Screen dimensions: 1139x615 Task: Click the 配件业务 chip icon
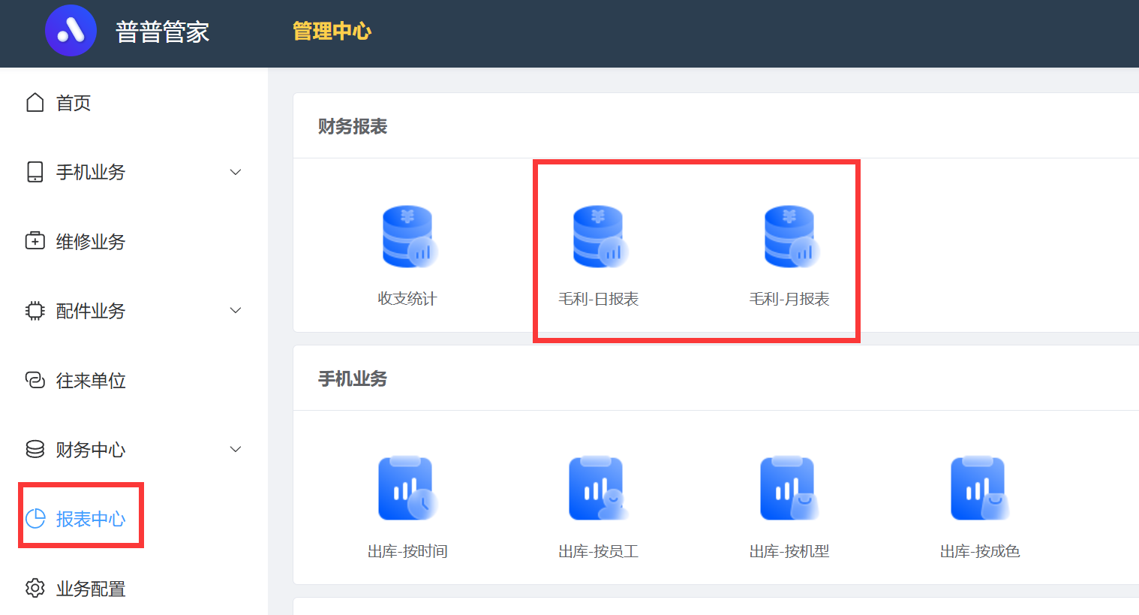pos(35,311)
